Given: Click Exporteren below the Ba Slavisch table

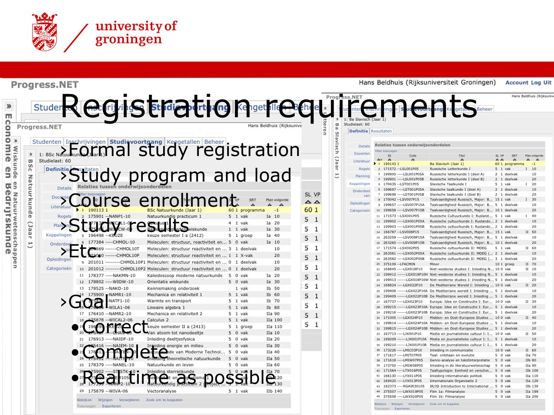Looking at the screenshot, I should tap(402, 409).
